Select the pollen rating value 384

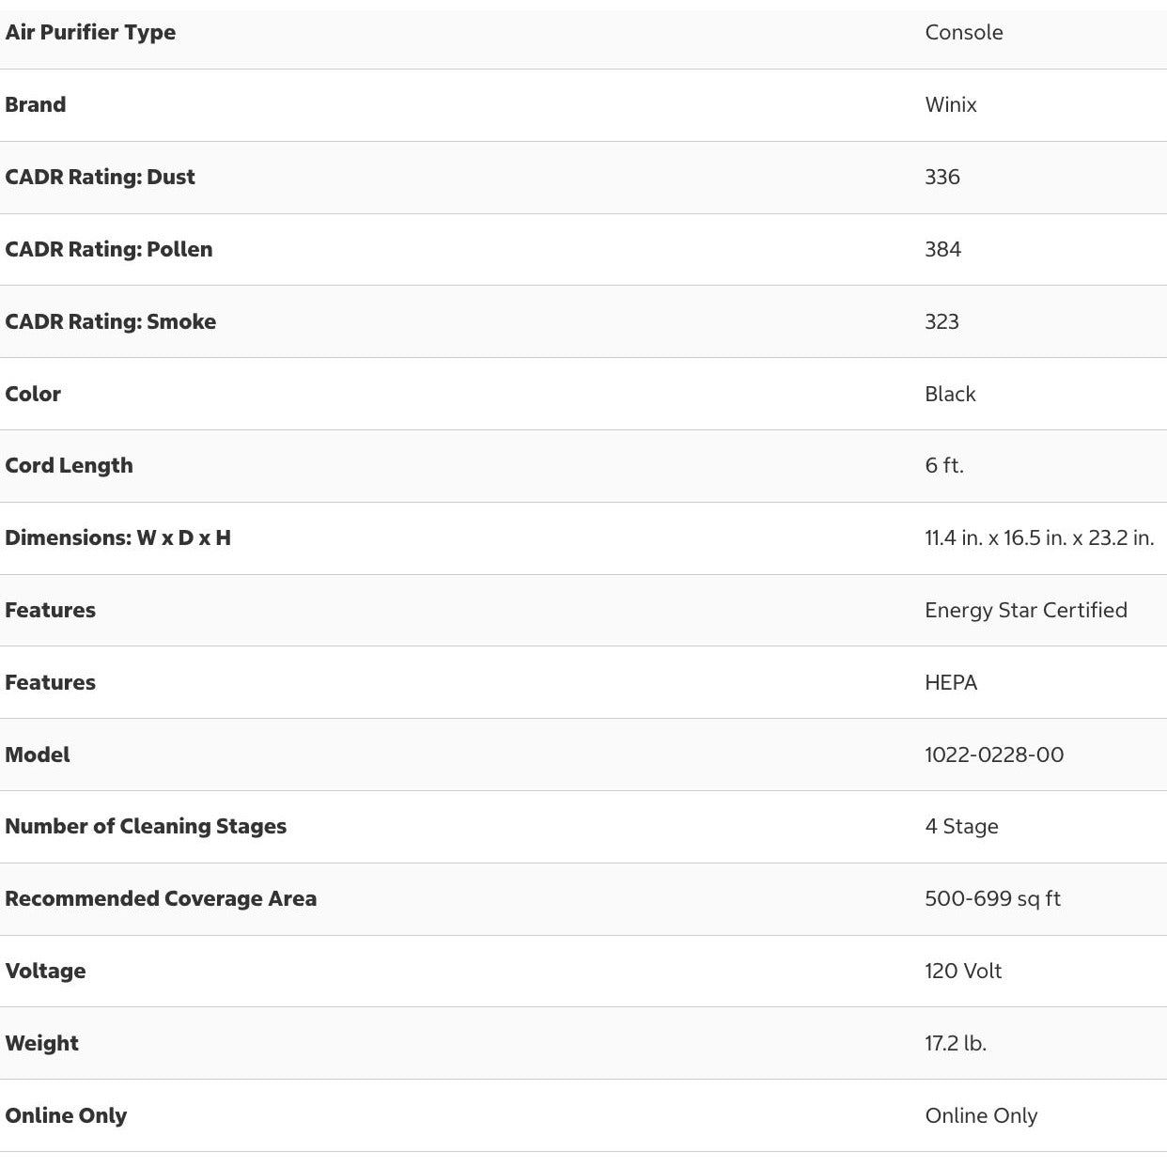coord(942,250)
